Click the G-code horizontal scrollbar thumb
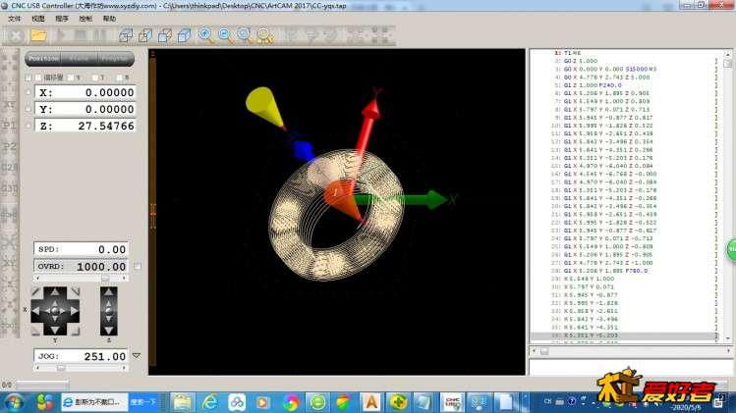 [544, 350]
